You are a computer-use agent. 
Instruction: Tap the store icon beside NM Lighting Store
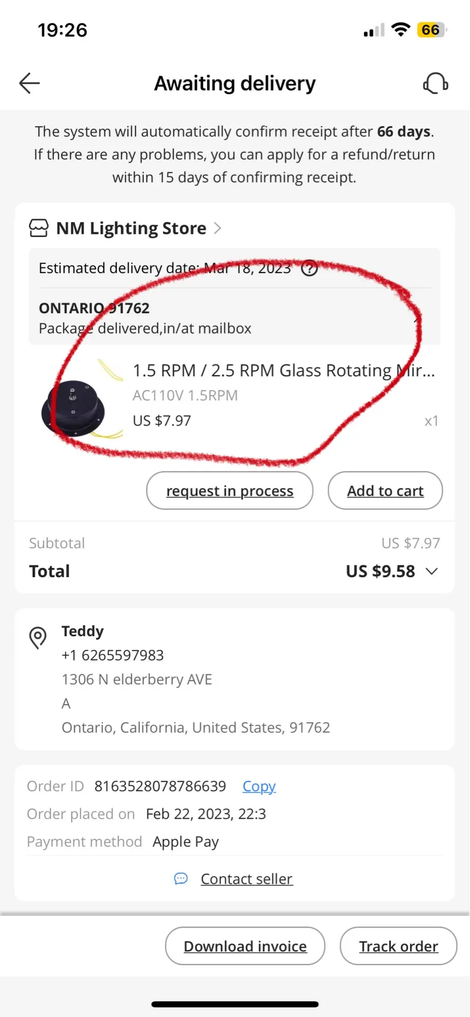tap(39, 228)
